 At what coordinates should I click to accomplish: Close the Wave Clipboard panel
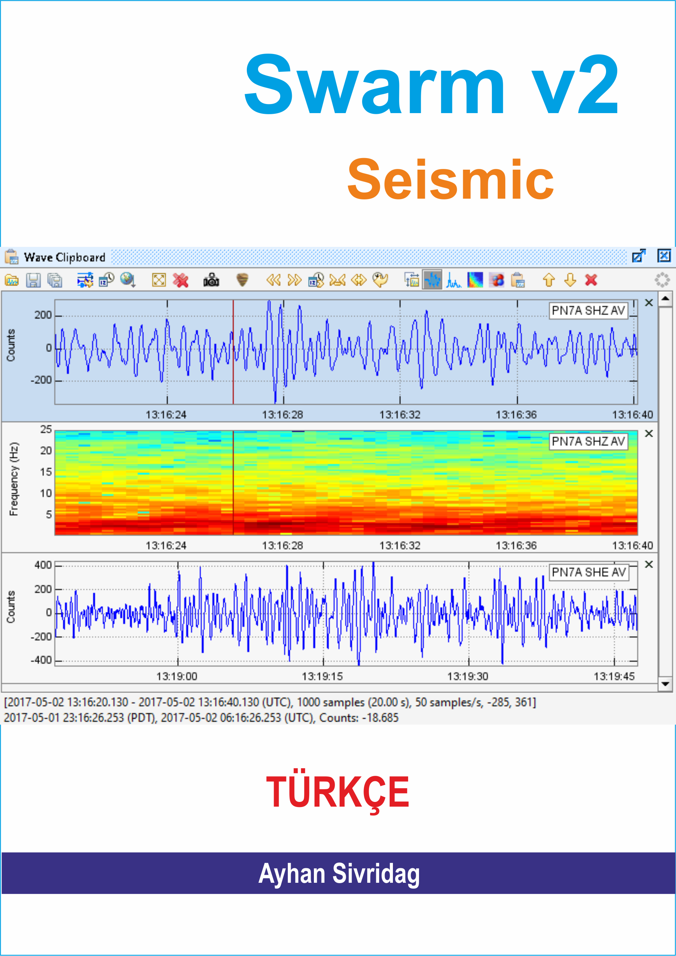(664, 256)
